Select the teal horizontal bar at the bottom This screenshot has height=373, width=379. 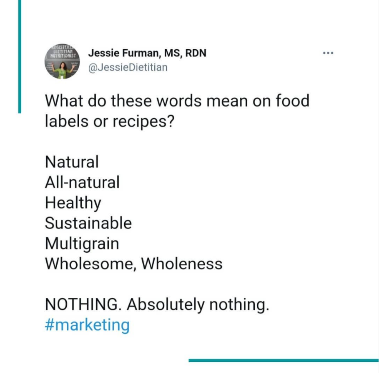tap(284, 360)
